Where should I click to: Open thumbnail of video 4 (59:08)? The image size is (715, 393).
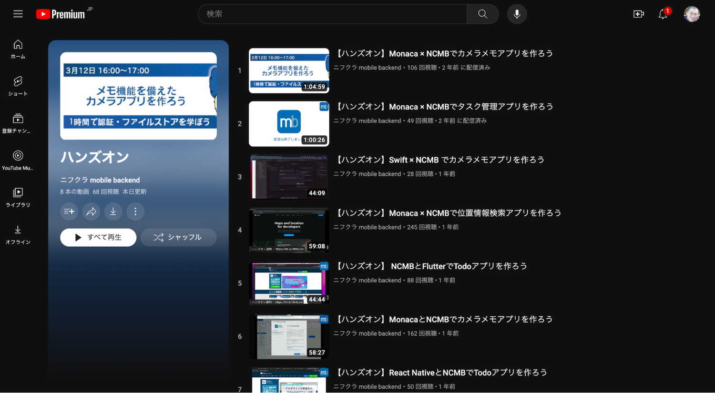(289, 230)
